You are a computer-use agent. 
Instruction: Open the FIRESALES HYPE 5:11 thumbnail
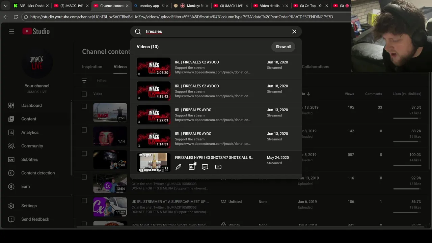(x=154, y=162)
